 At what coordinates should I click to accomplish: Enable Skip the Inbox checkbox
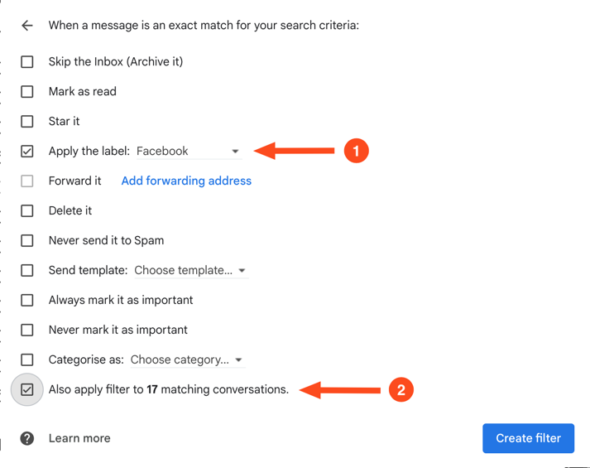(27, 62)
